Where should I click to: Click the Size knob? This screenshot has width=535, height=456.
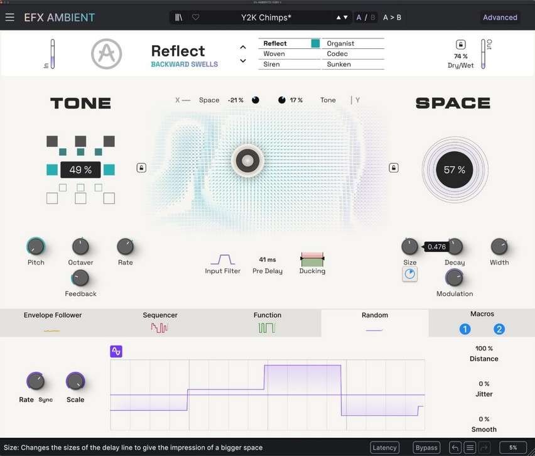410,246
